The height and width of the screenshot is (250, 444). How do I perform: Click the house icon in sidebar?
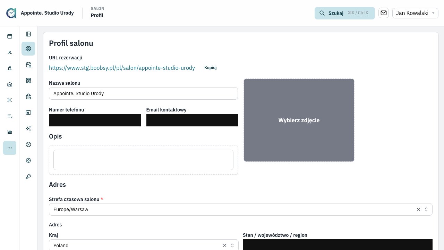[x=10, y=84]
